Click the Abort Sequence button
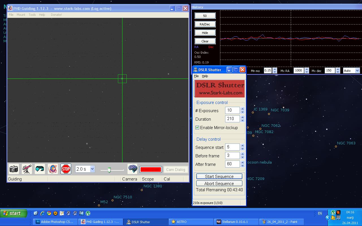 (x=219, y=183)
